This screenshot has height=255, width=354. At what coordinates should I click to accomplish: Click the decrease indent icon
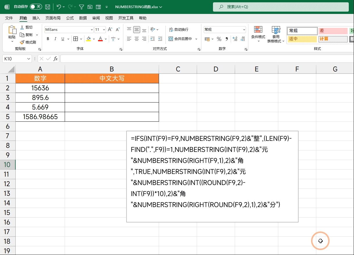[x=153, y=39]
